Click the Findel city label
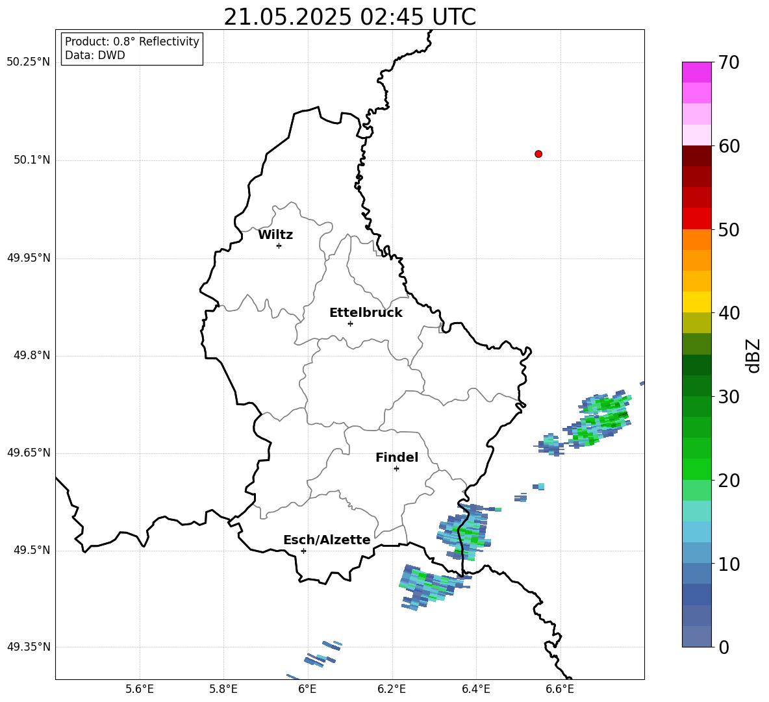 [397, 457]
